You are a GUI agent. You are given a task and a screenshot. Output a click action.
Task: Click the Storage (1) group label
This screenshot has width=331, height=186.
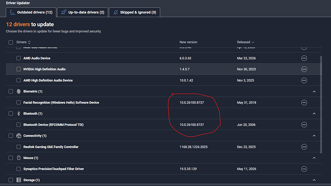coord(31,180)
